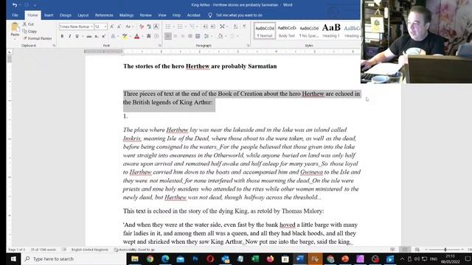Open Opera browser from the taskbar
Image resolution: width=472 pixels, height=265 pixels.
pos(210,258)
